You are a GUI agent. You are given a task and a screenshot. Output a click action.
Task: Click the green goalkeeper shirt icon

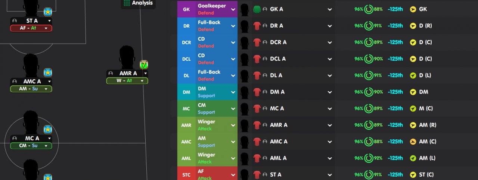click(257, 9)
